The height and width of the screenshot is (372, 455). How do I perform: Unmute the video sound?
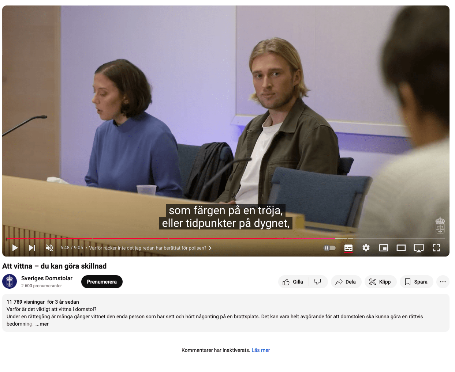(49, 248)
